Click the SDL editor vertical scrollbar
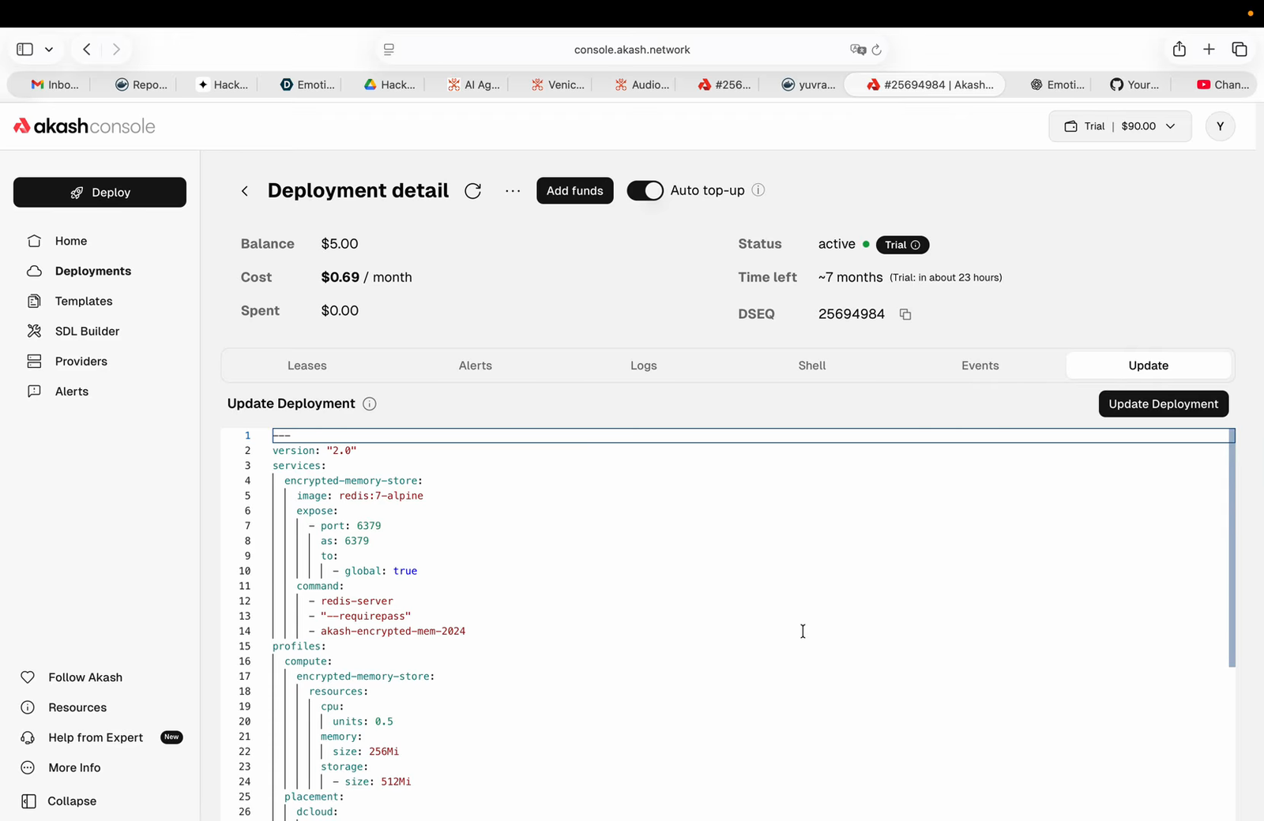The width and height of the screenshot is (1264, 821). 1232,548
